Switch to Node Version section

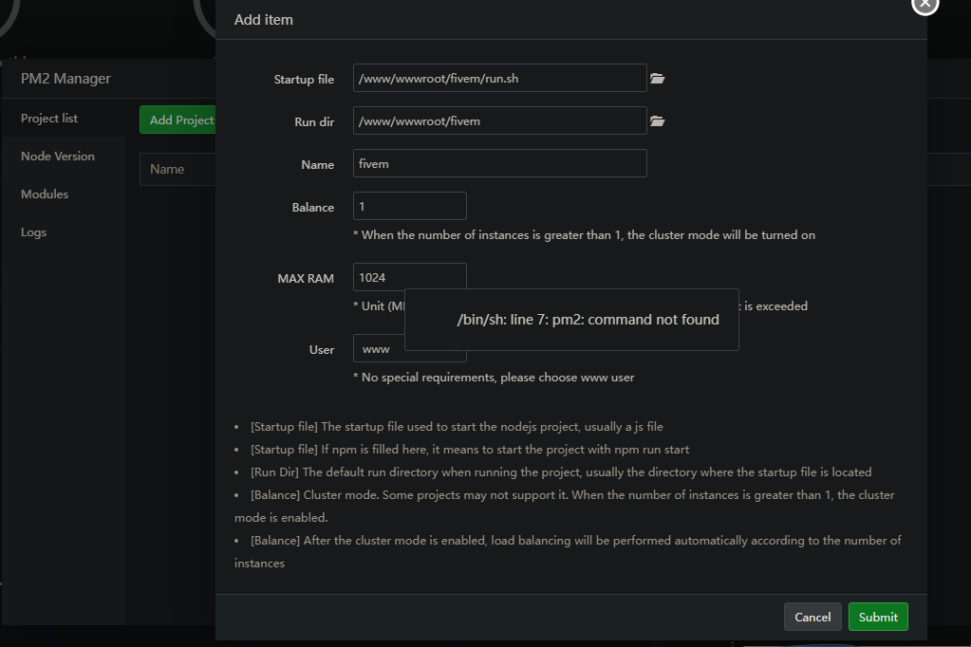point(58,157)
